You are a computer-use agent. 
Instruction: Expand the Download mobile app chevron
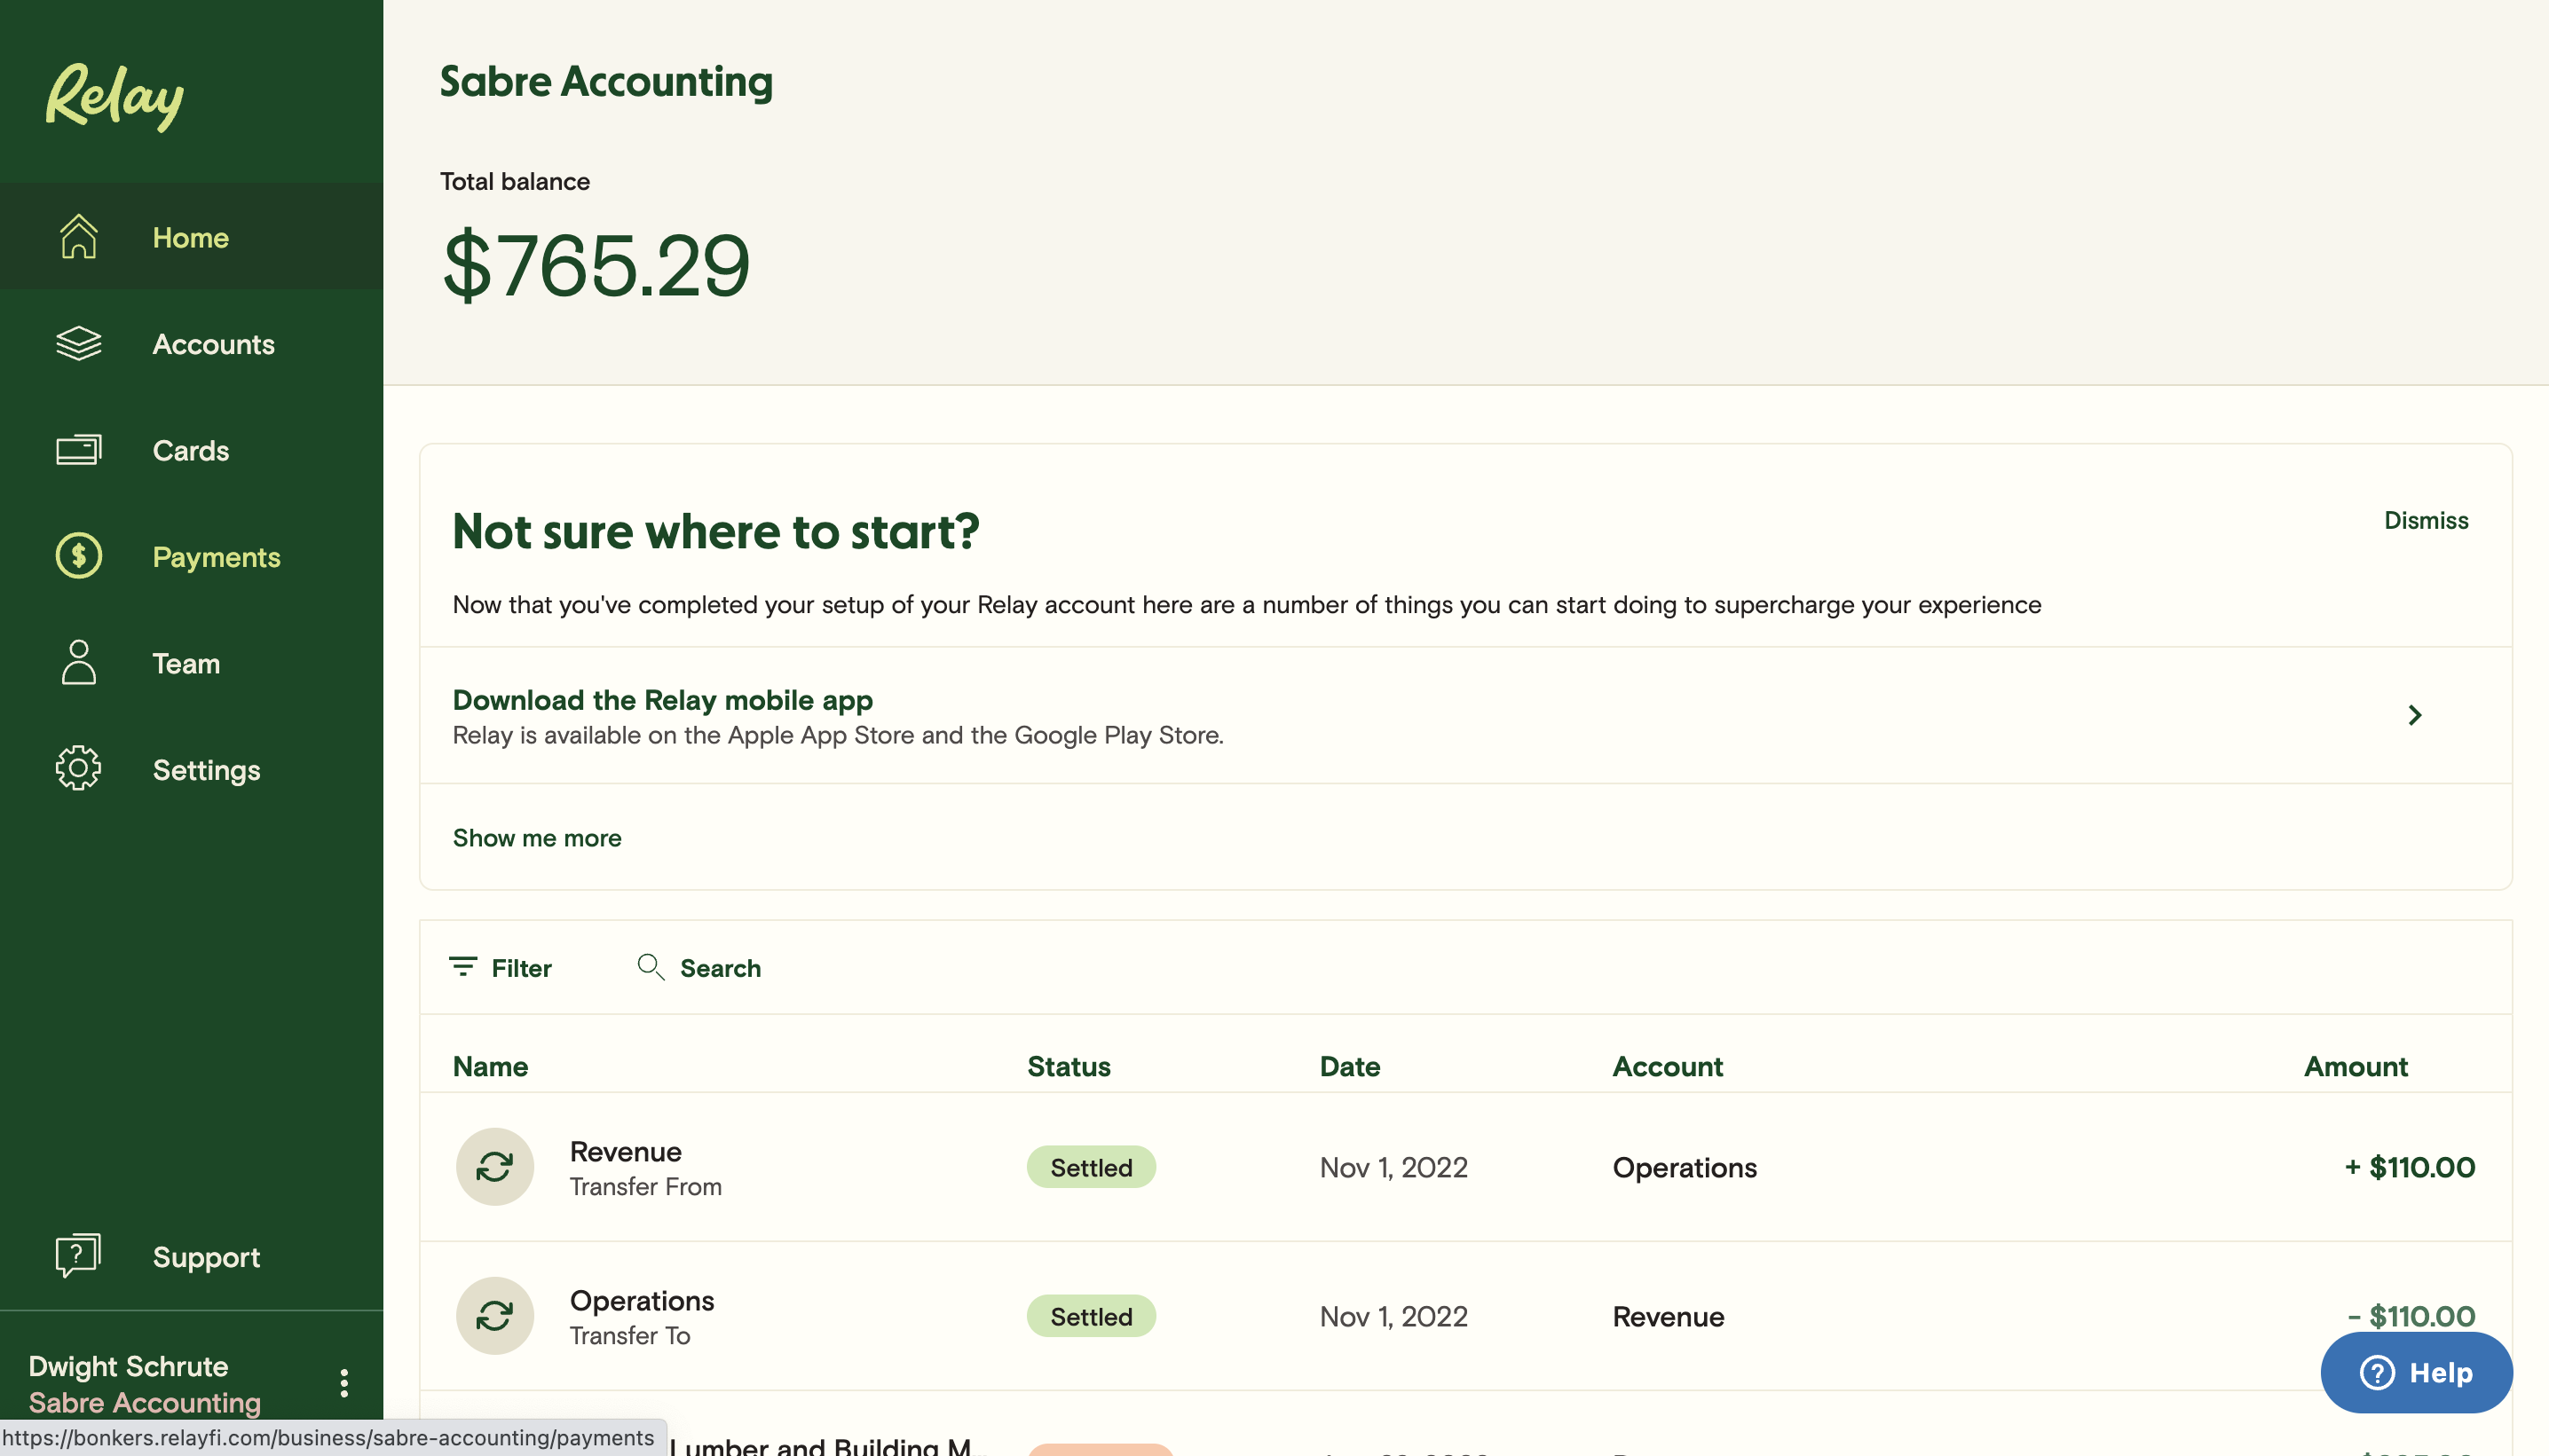[2414, 715]
